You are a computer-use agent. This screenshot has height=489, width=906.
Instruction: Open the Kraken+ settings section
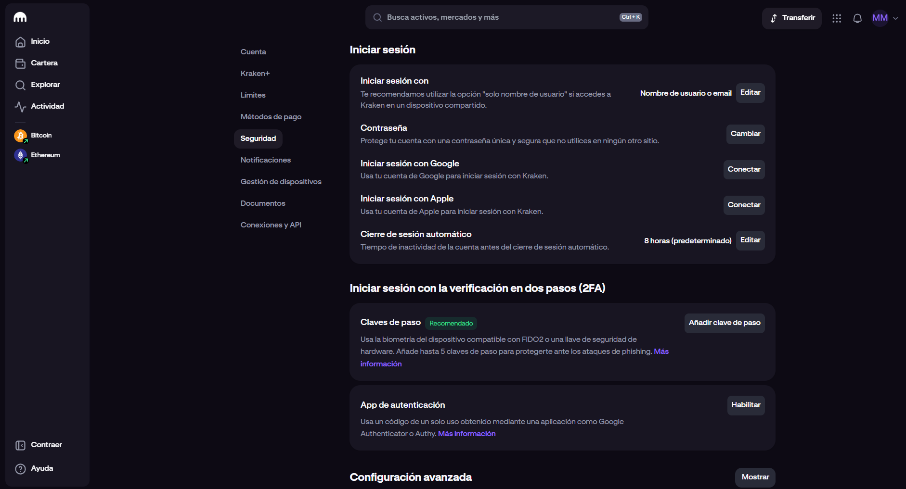[x=255, y=74]
